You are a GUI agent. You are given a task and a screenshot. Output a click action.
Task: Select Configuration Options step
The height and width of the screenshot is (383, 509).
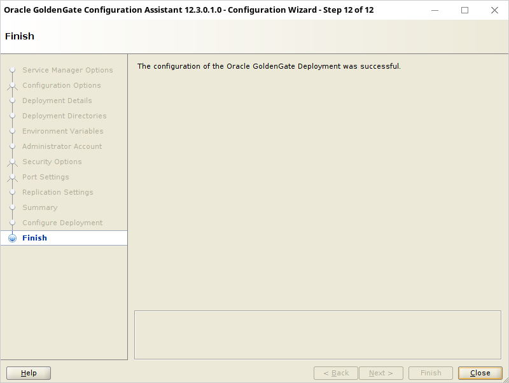(x=61, y=85)
